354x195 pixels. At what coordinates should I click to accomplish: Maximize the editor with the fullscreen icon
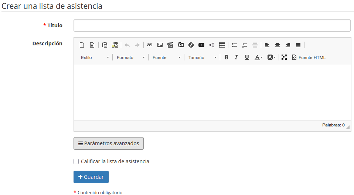coord(284,58)
